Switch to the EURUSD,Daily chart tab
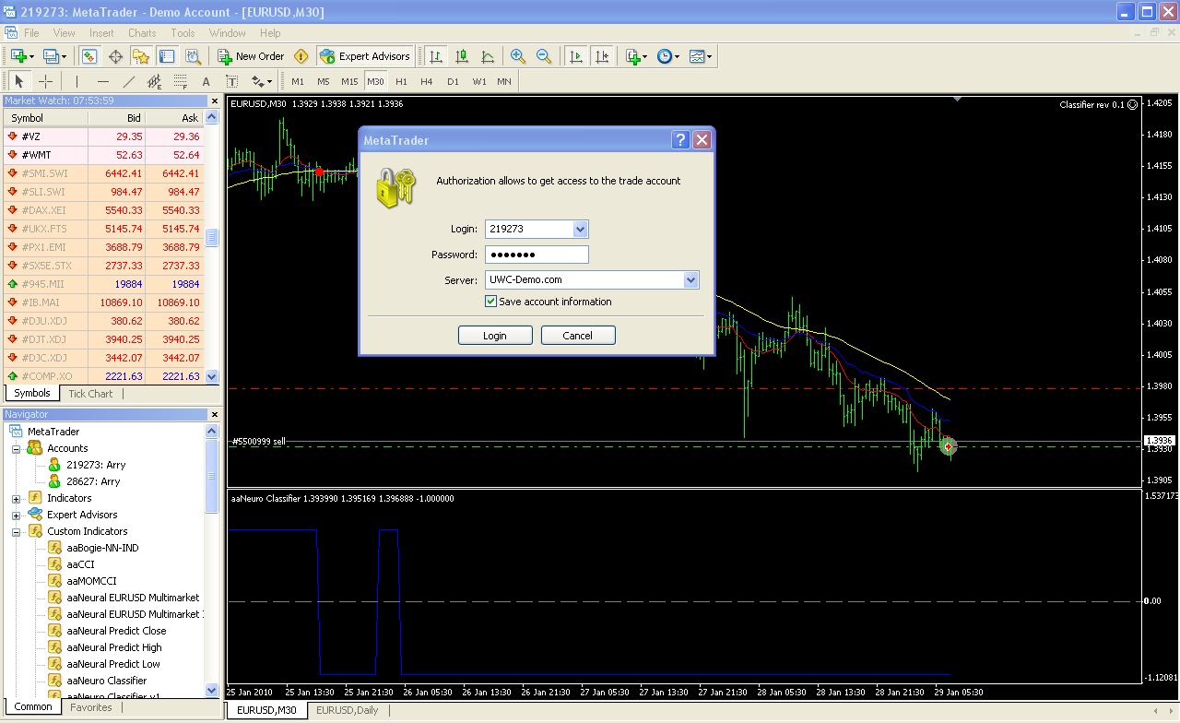The height and width of the screenshot is (723, 1180). tap(347, 710)
